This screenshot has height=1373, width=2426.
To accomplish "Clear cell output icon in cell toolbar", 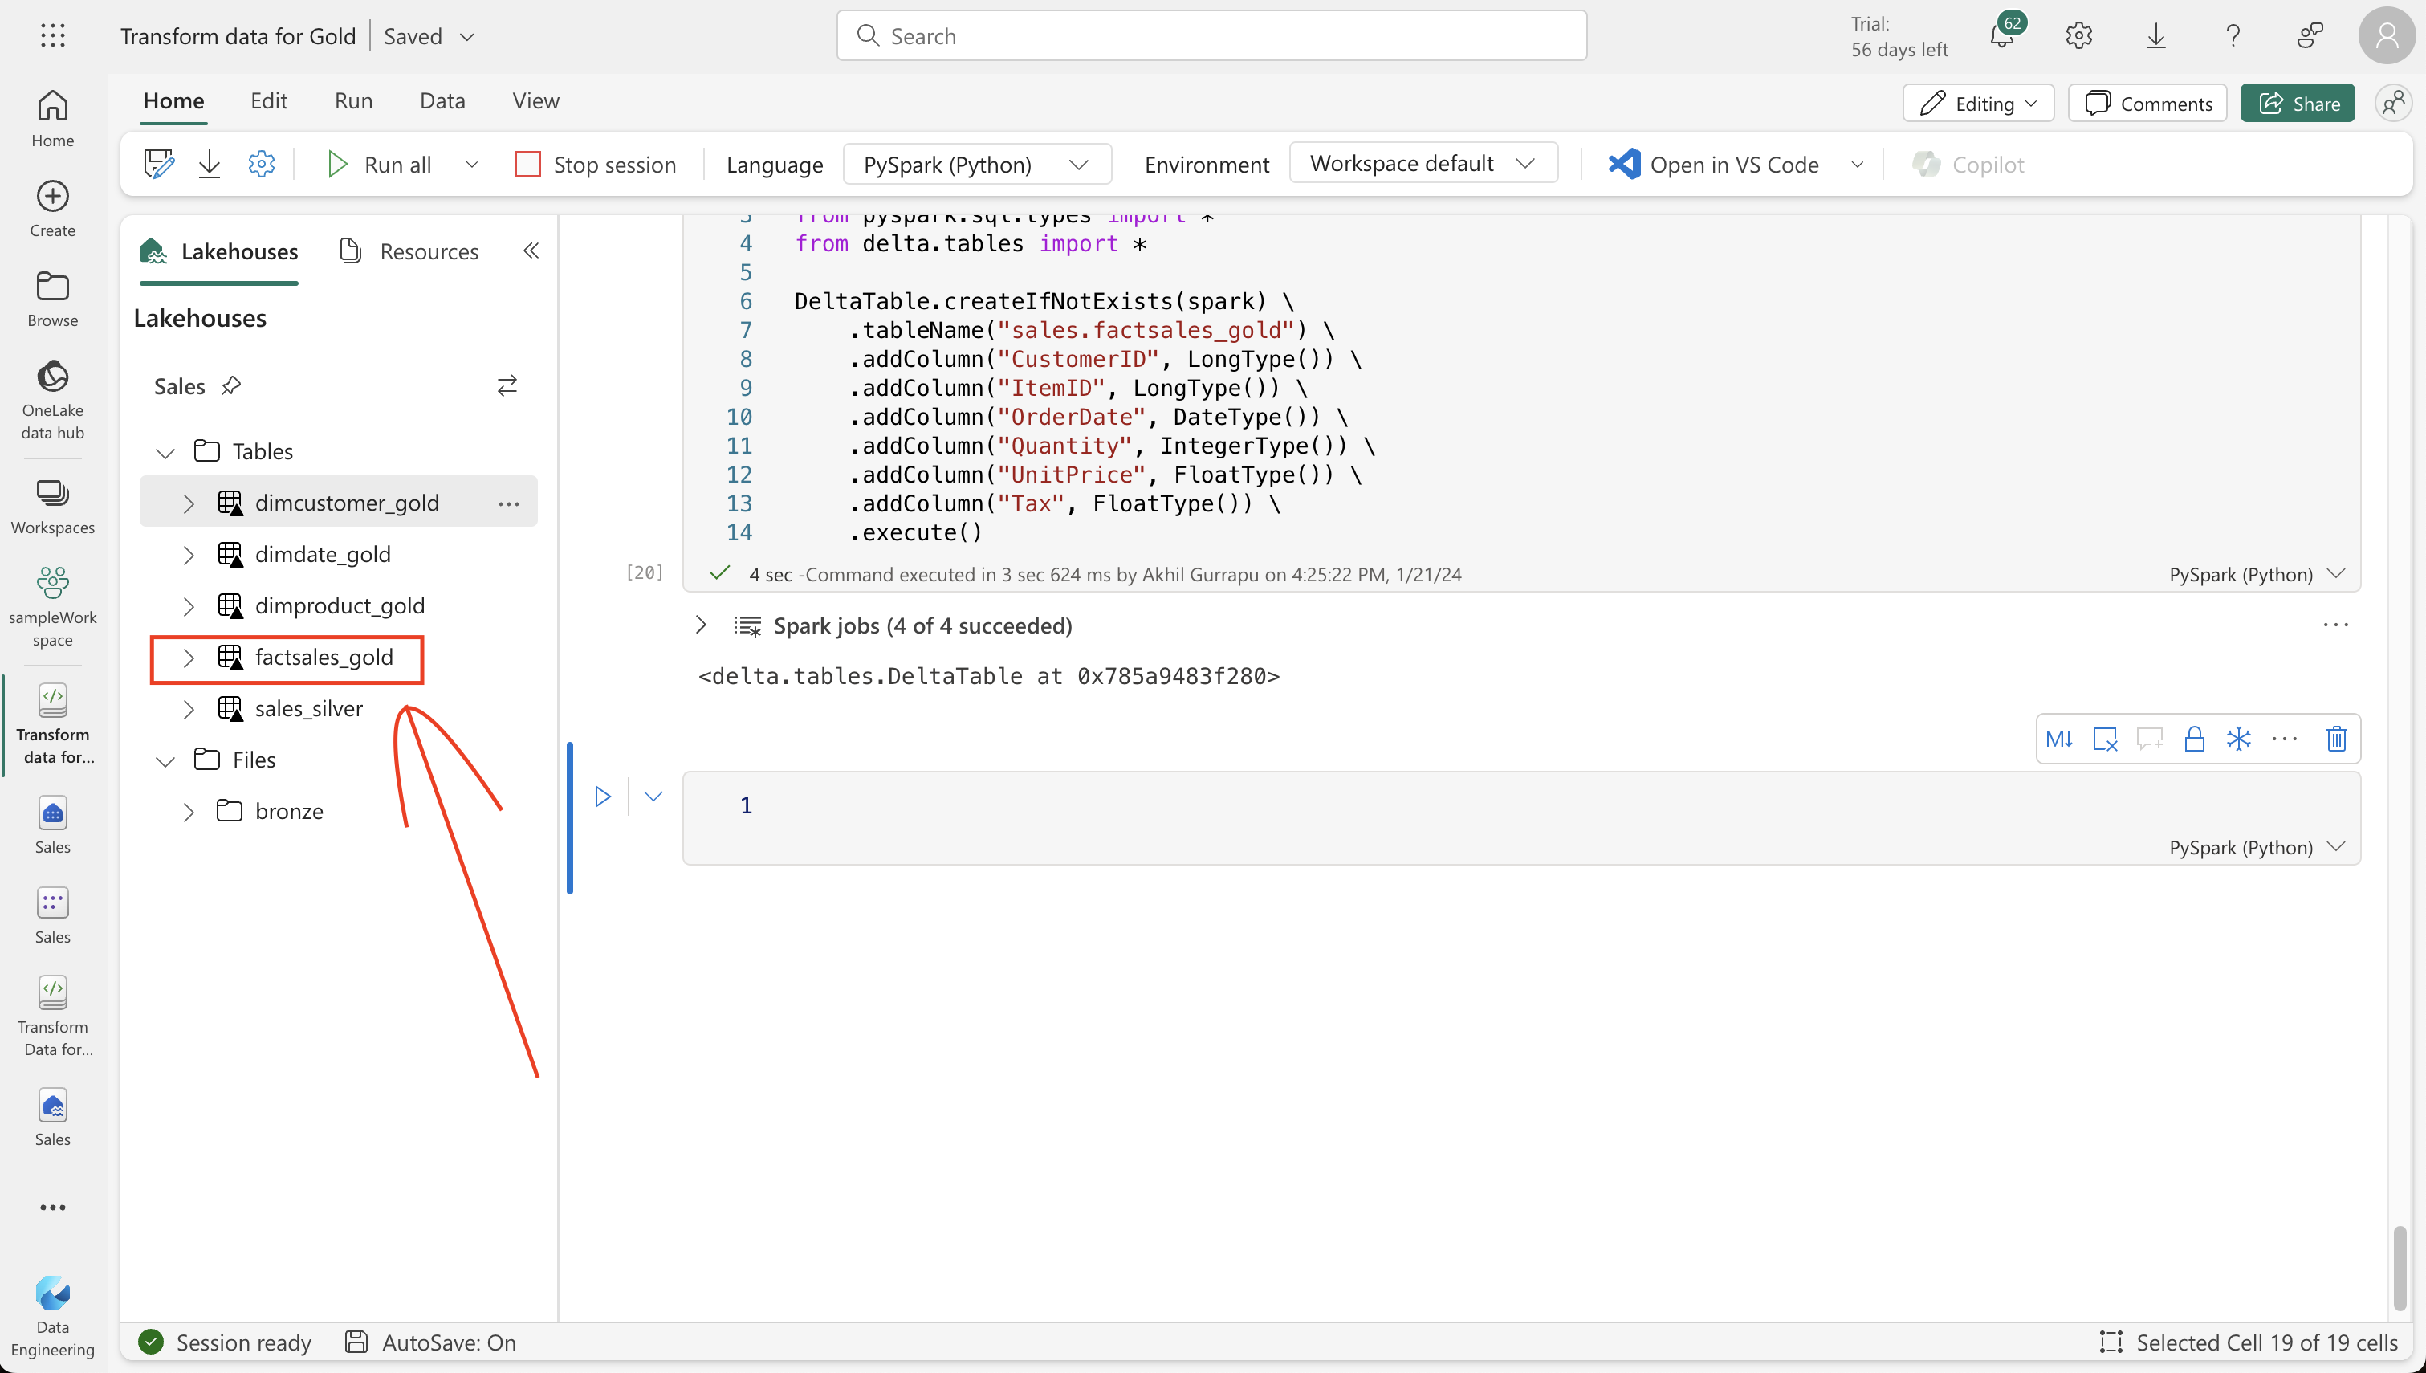I will tap(2105, 739).
